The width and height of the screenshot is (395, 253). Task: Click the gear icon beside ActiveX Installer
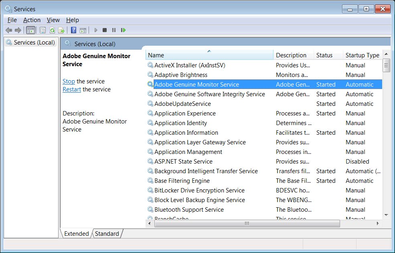[x=150, y=65]
